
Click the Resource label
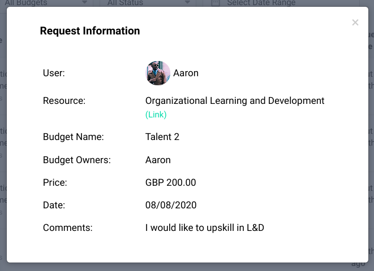(64, 101)
